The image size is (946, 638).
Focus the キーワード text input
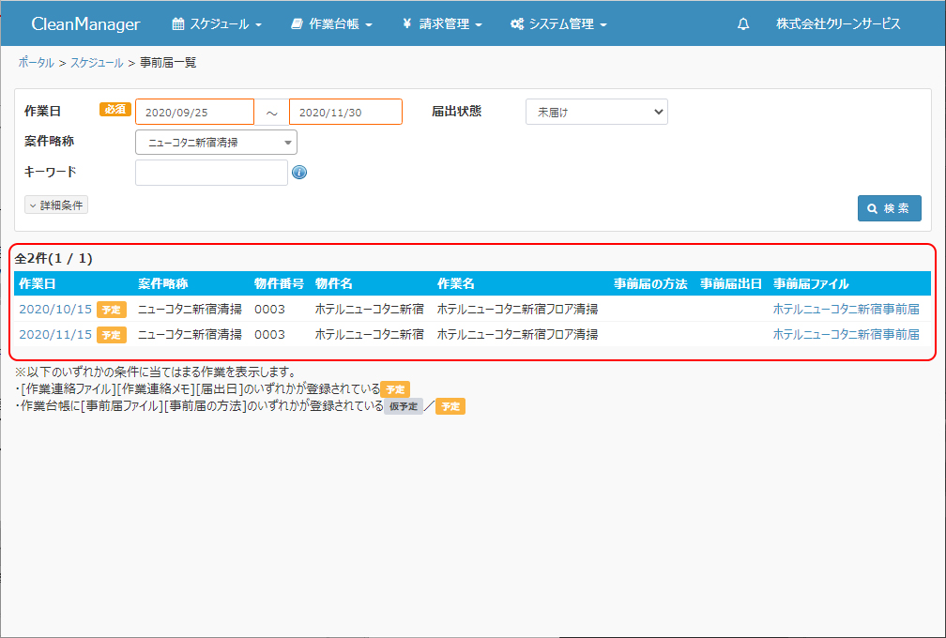(x=211, y=173)
